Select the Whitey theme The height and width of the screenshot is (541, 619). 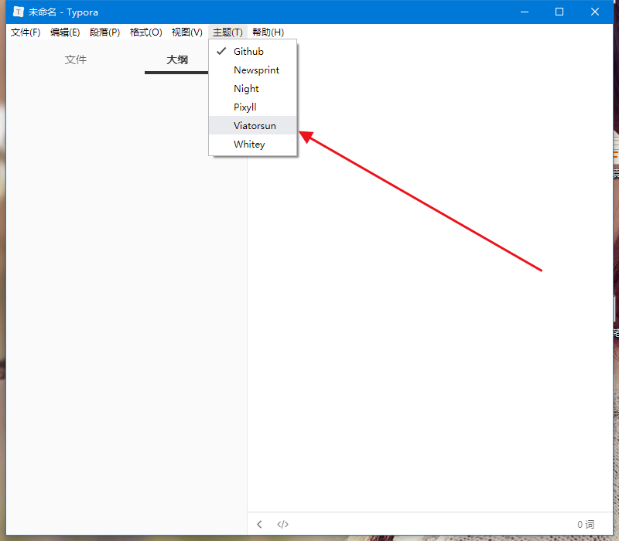253,144
